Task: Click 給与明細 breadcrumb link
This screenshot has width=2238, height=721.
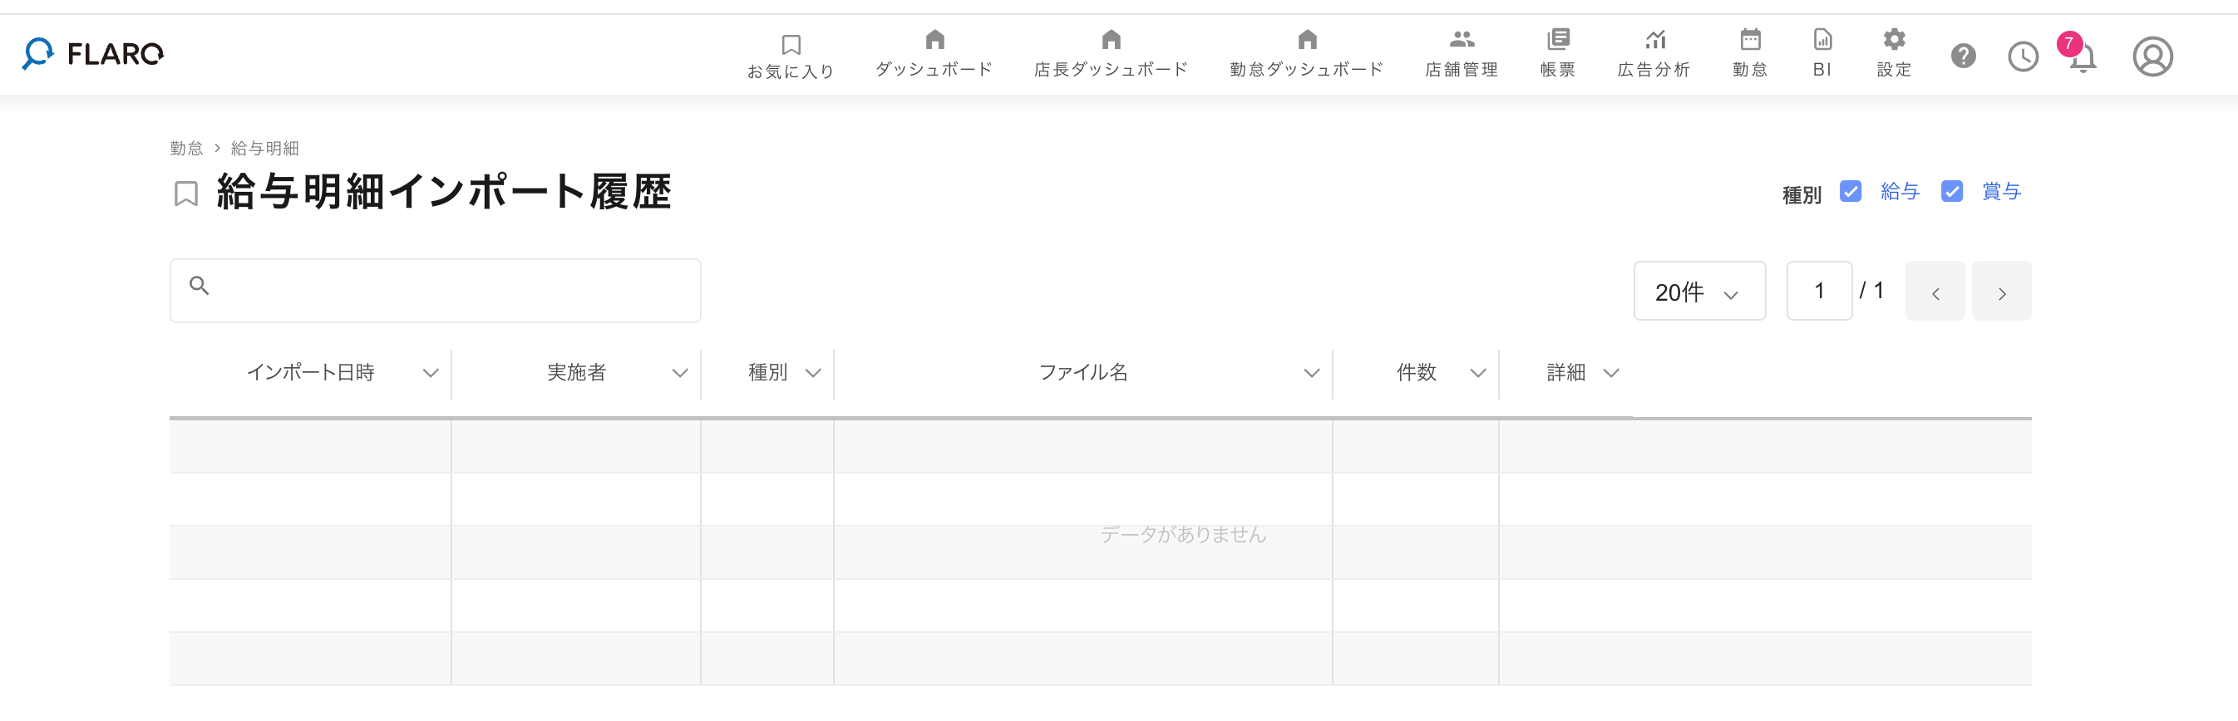Action: tap(264, 149)
